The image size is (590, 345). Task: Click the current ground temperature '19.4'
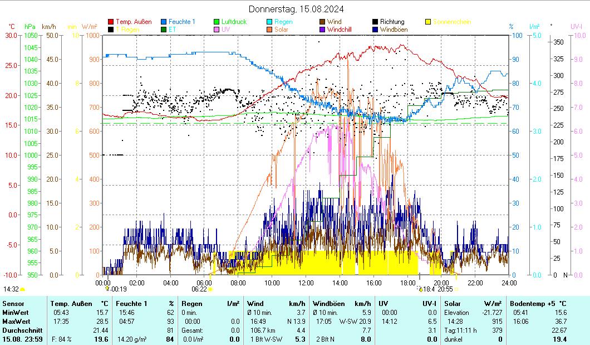coord(560,339)
